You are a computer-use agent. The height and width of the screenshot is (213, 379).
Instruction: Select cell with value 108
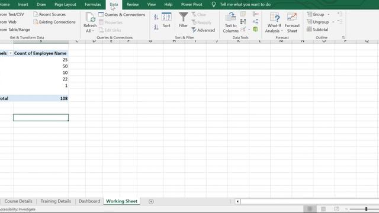pos(41,98)
